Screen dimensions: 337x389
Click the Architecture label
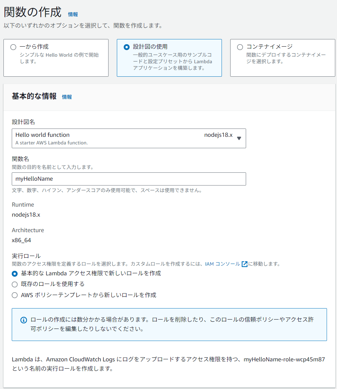(x=28, y=230)
